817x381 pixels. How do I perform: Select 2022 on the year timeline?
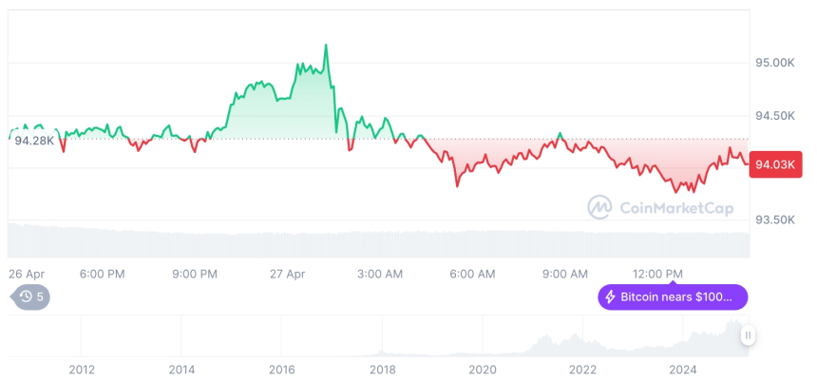(582, 369)
